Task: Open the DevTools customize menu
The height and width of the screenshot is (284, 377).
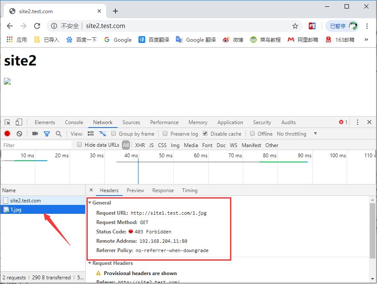Action: [357, 122]
